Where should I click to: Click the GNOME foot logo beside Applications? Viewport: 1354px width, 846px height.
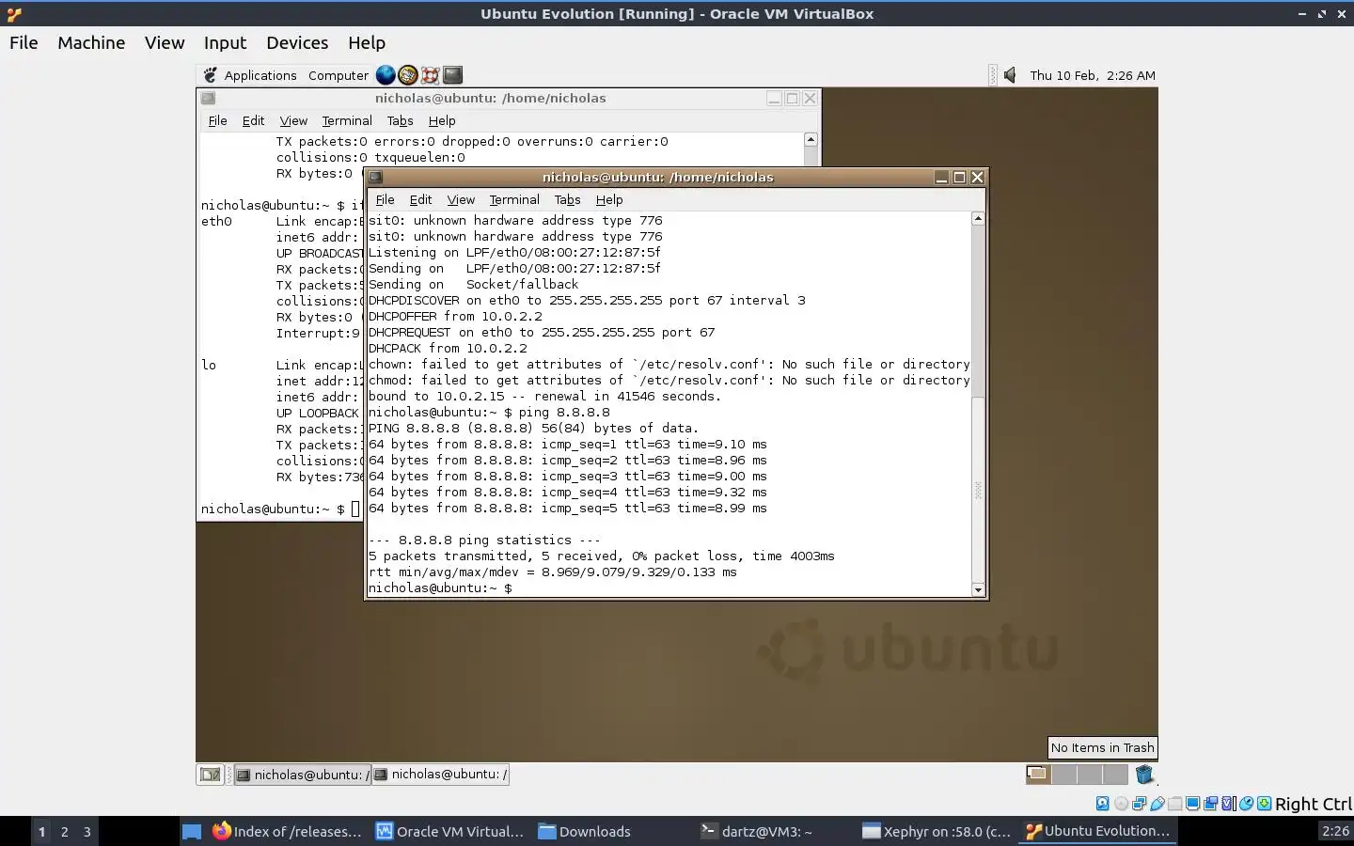(x=211, y=75)
